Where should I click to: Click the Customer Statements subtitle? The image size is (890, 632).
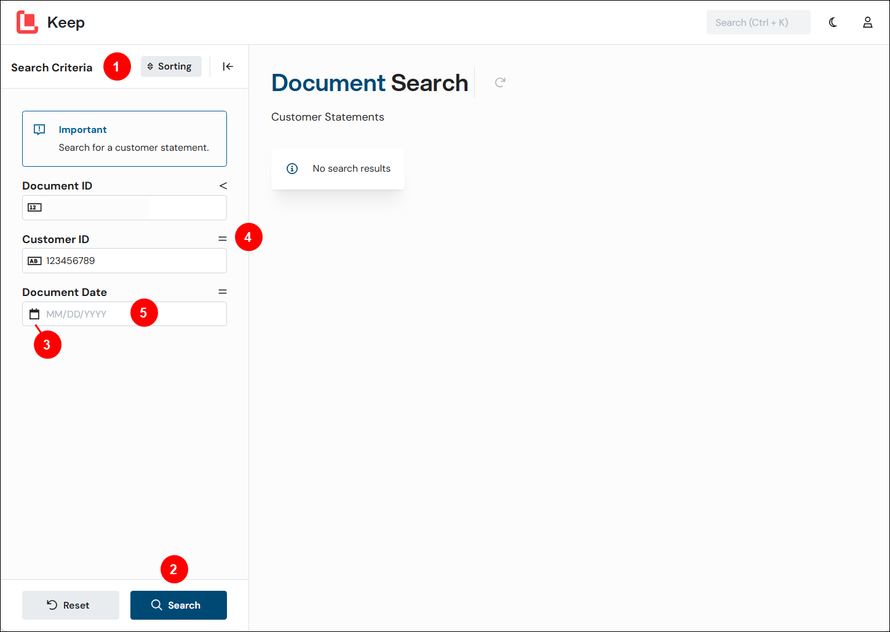coord(327,117)
